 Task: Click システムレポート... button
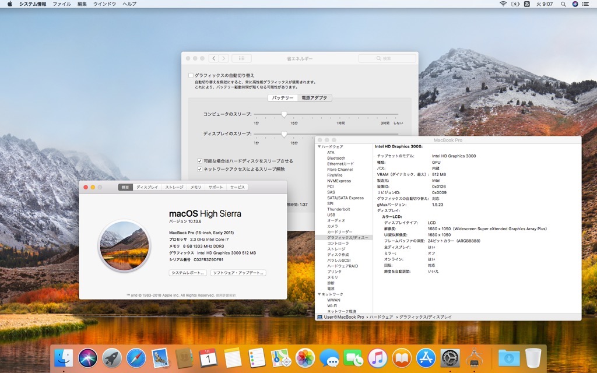click(x=188, y=273)
